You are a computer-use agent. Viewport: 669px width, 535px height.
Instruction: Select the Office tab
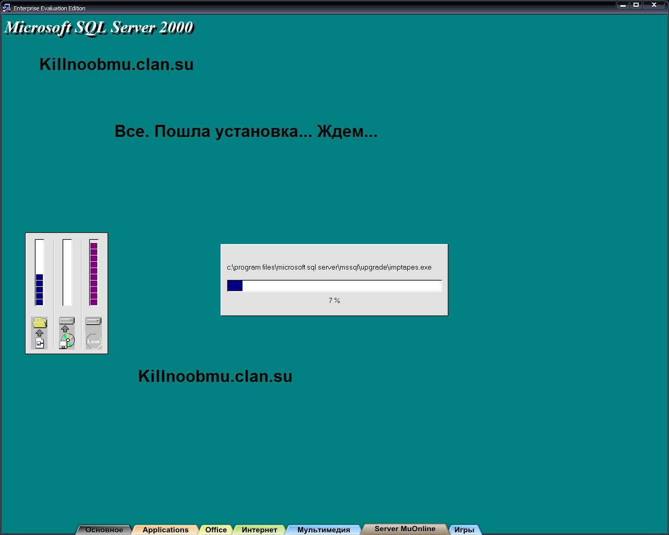click(x=216, y=530)
